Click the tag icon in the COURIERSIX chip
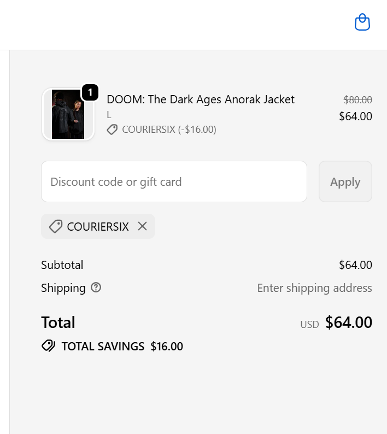387x434 pixels. pos(55,226)
